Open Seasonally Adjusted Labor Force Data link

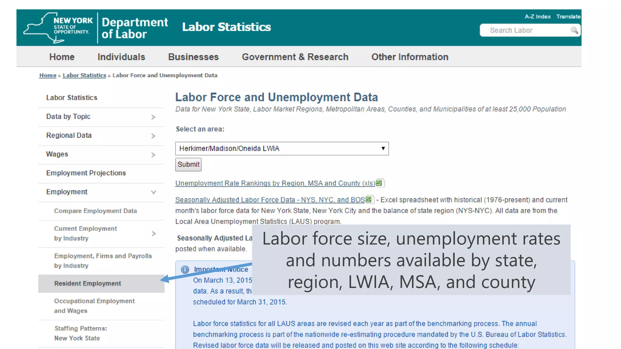tap(270, 200)
